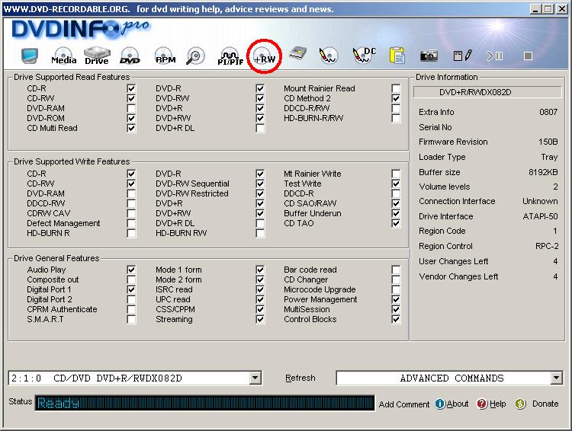Toggle CD TAO checkbox
Screen dimensions: 572x431
point(396,223)
